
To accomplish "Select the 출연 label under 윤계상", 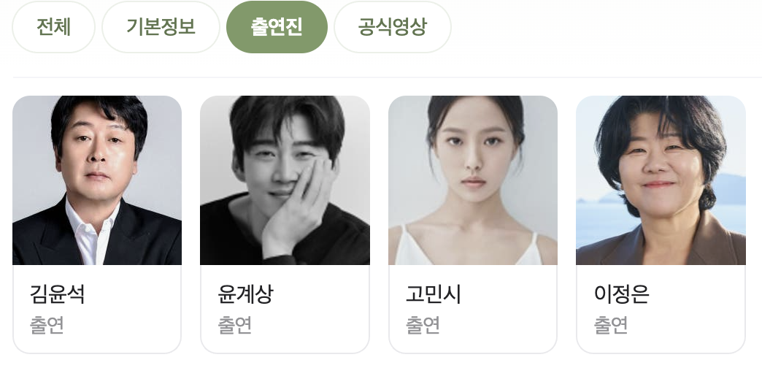I will pos(235,325).
